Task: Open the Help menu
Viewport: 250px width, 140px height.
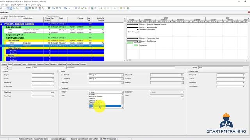Action: (39, 5)
